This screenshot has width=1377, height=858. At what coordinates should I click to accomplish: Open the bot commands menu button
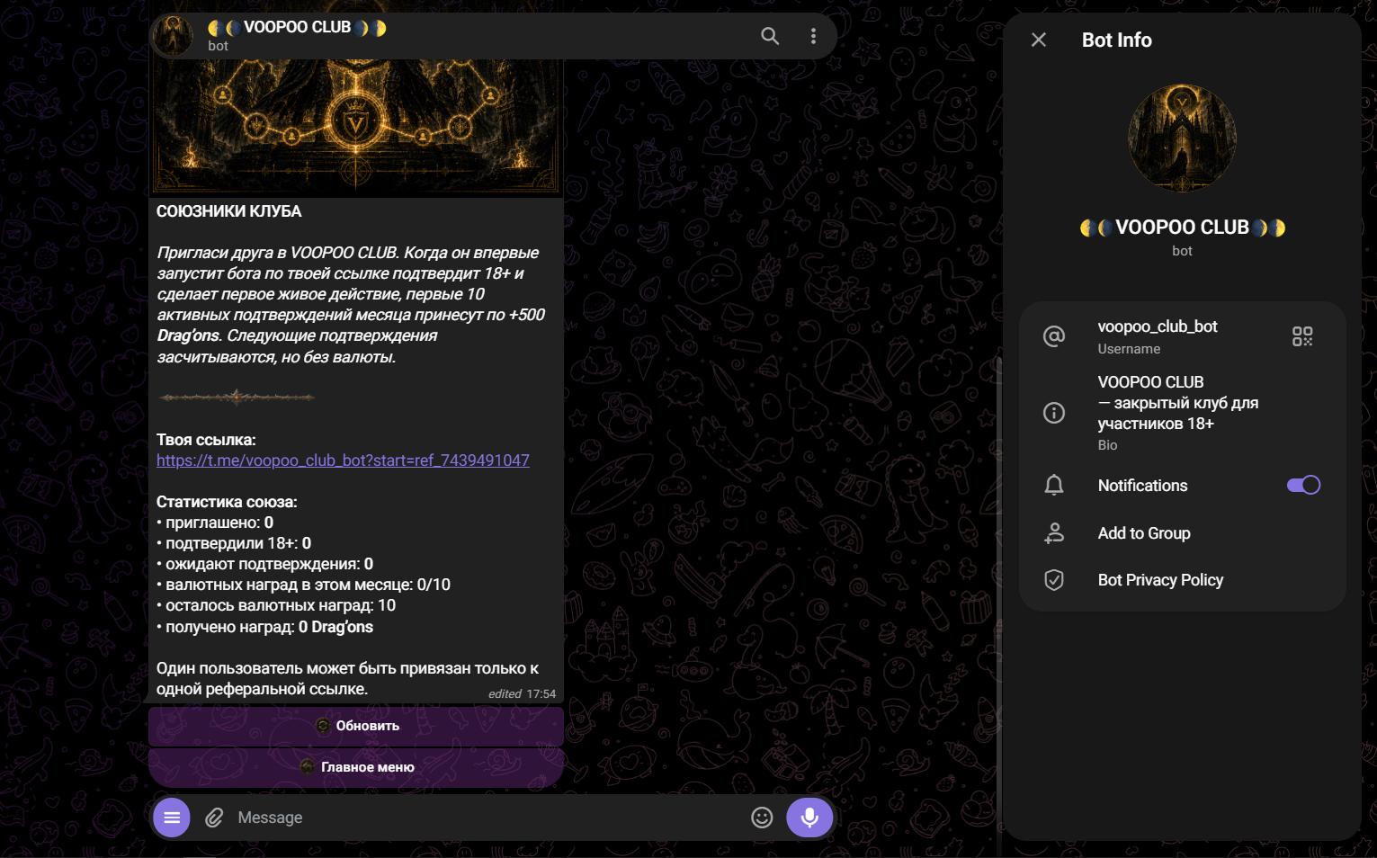coord(172,818)
